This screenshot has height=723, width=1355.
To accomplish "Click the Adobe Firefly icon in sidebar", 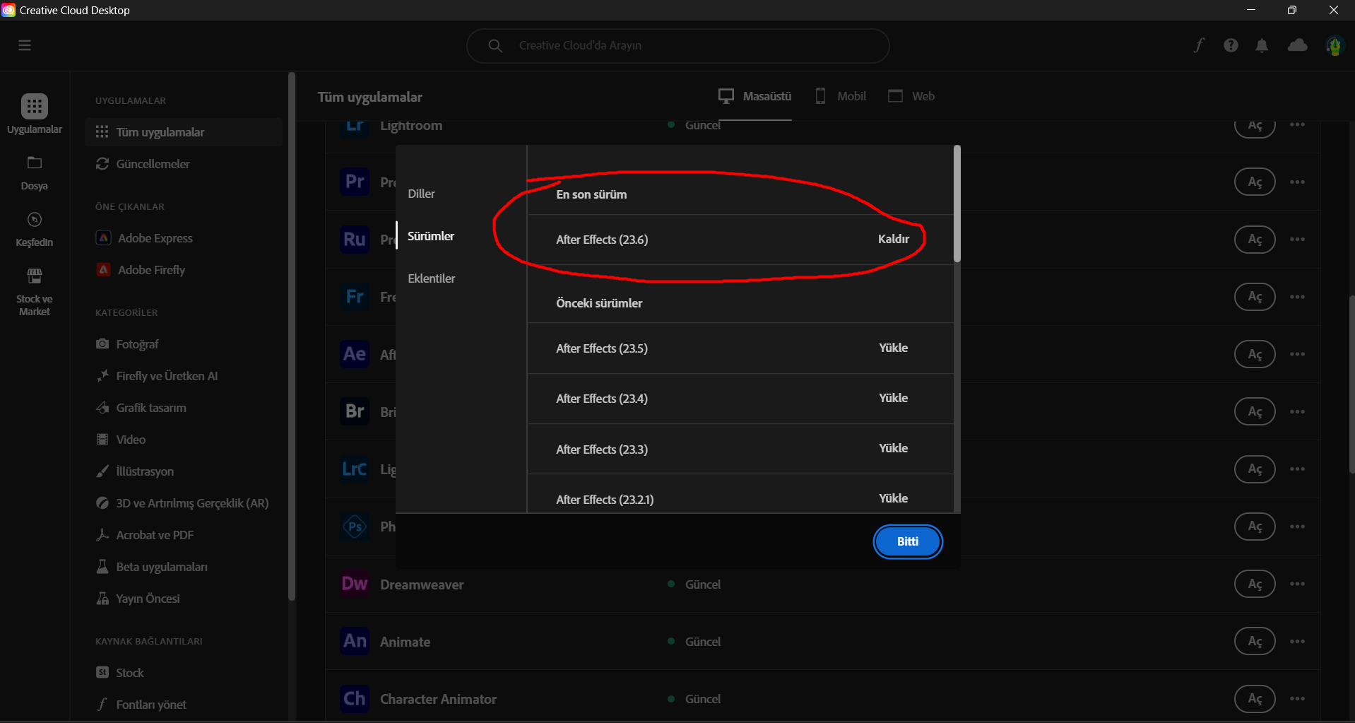I will pos(103,269).
